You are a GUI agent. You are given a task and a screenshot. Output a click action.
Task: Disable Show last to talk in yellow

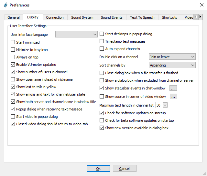[13, 87]
